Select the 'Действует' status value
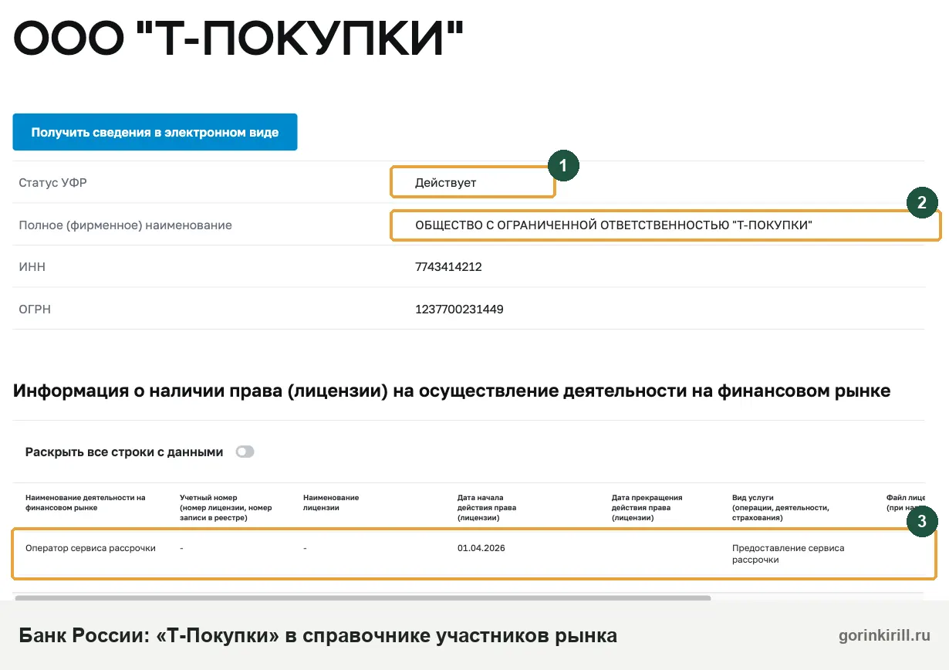This screenshot has height=670, width=949. tap(446, 183)
